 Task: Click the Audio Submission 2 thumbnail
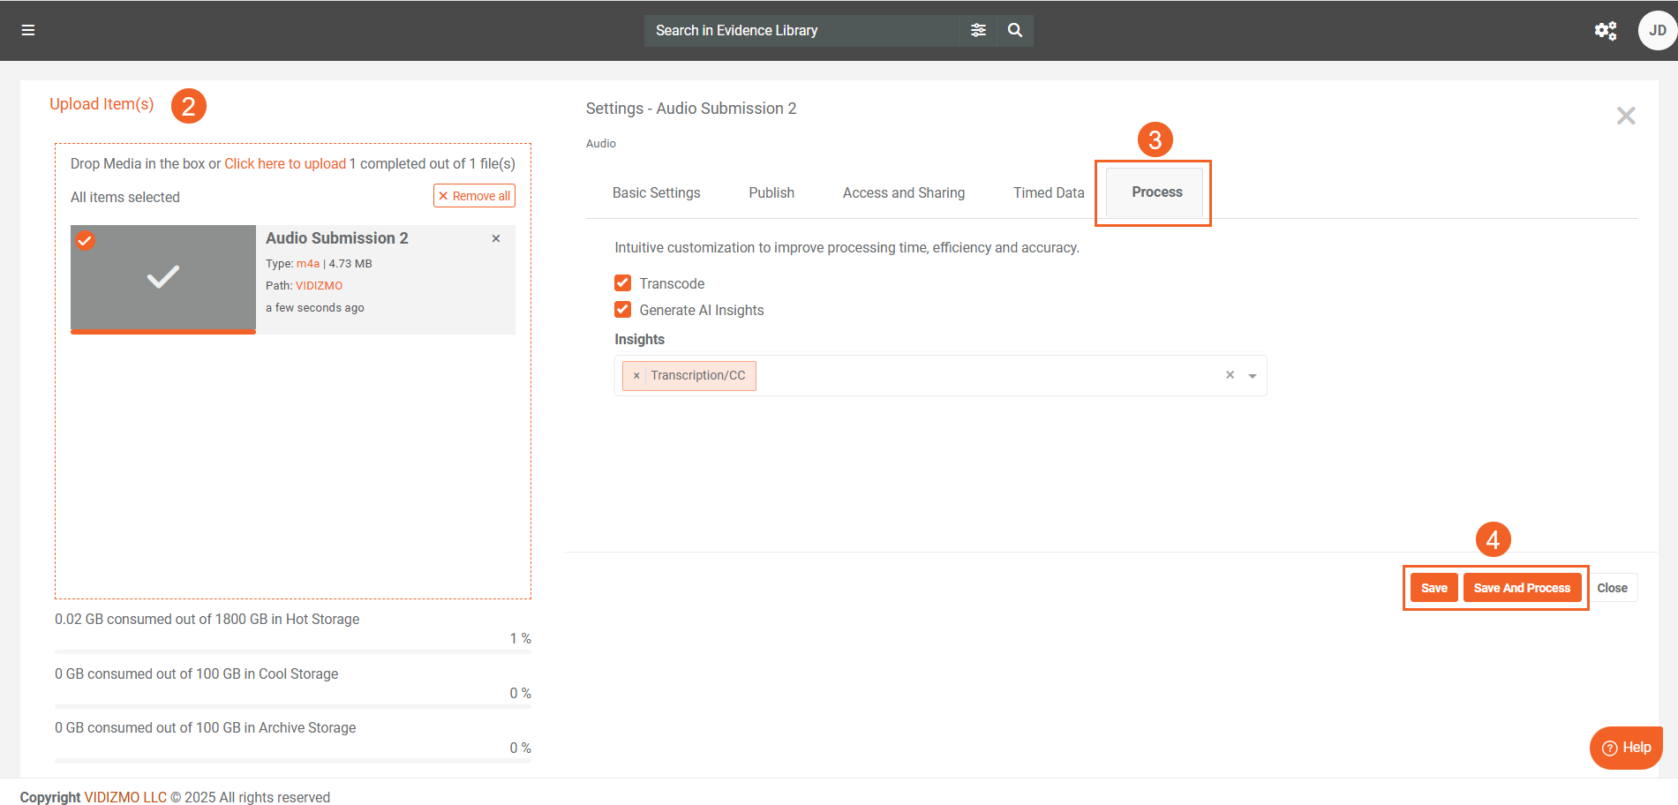point(163,278)
